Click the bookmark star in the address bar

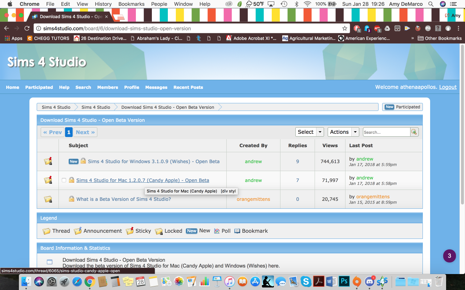tap(344, 28)
